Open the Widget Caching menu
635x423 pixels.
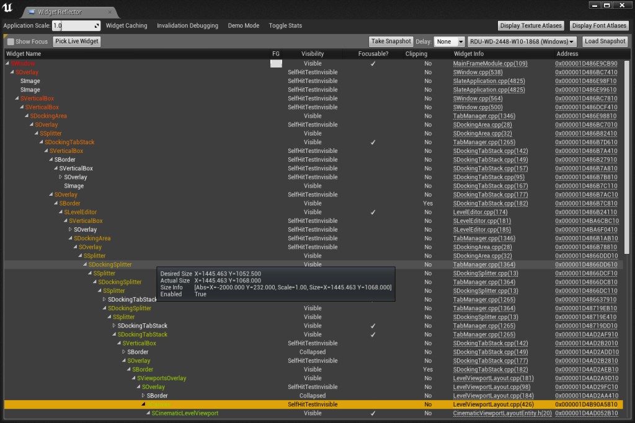pyautogui.click(x=127, y=25)
